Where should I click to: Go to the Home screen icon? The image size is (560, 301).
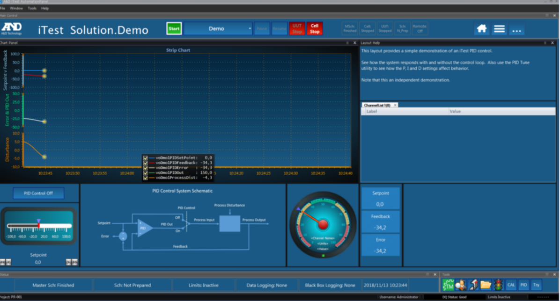[x=482, y=29]
